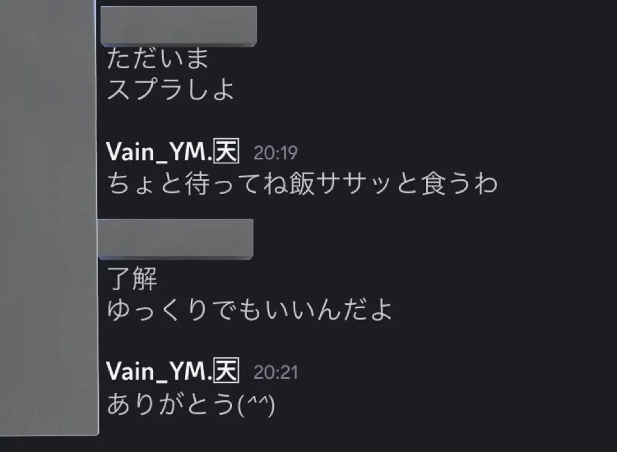Image resolution: width=617 pixels, height=452 pixels.
Task: Click the redacted username above ただいま
Action: (x=178, y=25)
